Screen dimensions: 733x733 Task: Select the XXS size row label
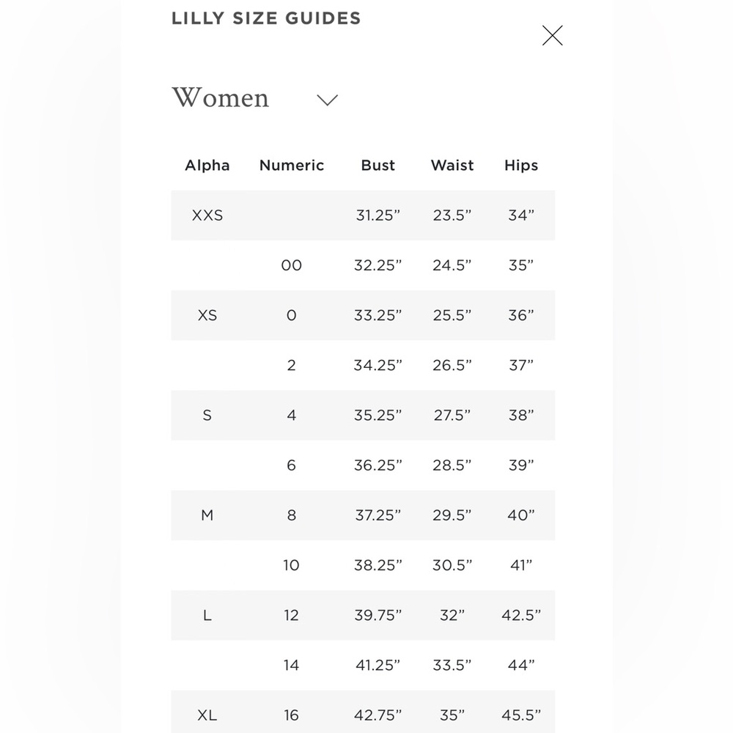[x=207, y=216]
